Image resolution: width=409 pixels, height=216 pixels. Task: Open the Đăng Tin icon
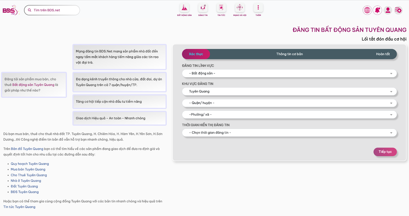click(x=203, y=8)
